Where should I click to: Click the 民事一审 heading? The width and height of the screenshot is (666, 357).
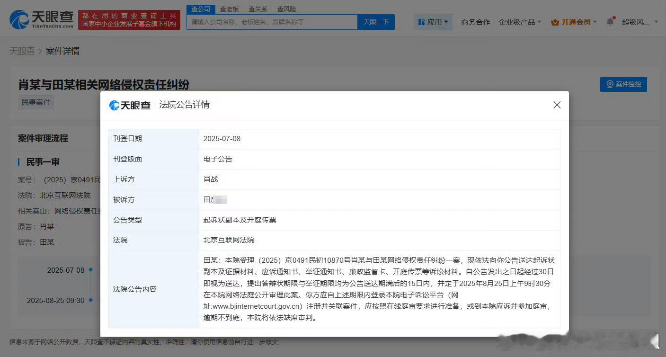[x=43, y=162]
